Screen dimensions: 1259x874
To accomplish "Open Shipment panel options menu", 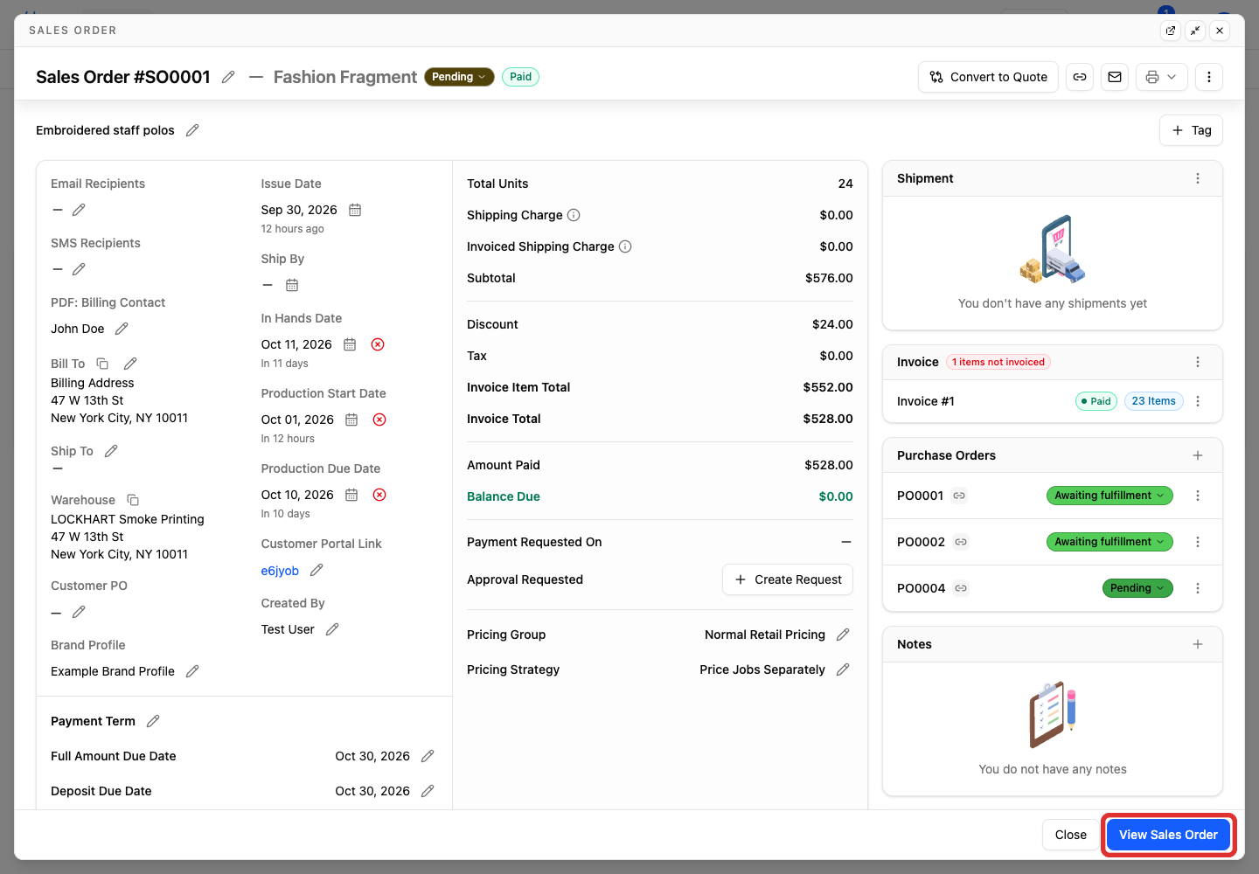I will click(1198, 178).
